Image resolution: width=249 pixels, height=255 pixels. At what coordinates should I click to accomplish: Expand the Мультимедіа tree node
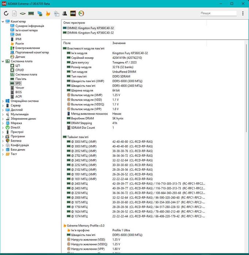coord(3,114)
